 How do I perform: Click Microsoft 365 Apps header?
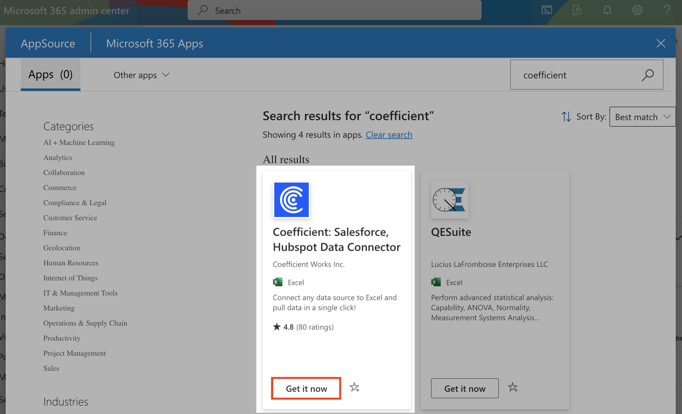(155, 43)
